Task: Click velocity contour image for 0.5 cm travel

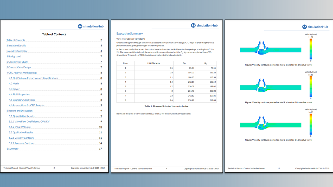Action: [x=271, y=50]
